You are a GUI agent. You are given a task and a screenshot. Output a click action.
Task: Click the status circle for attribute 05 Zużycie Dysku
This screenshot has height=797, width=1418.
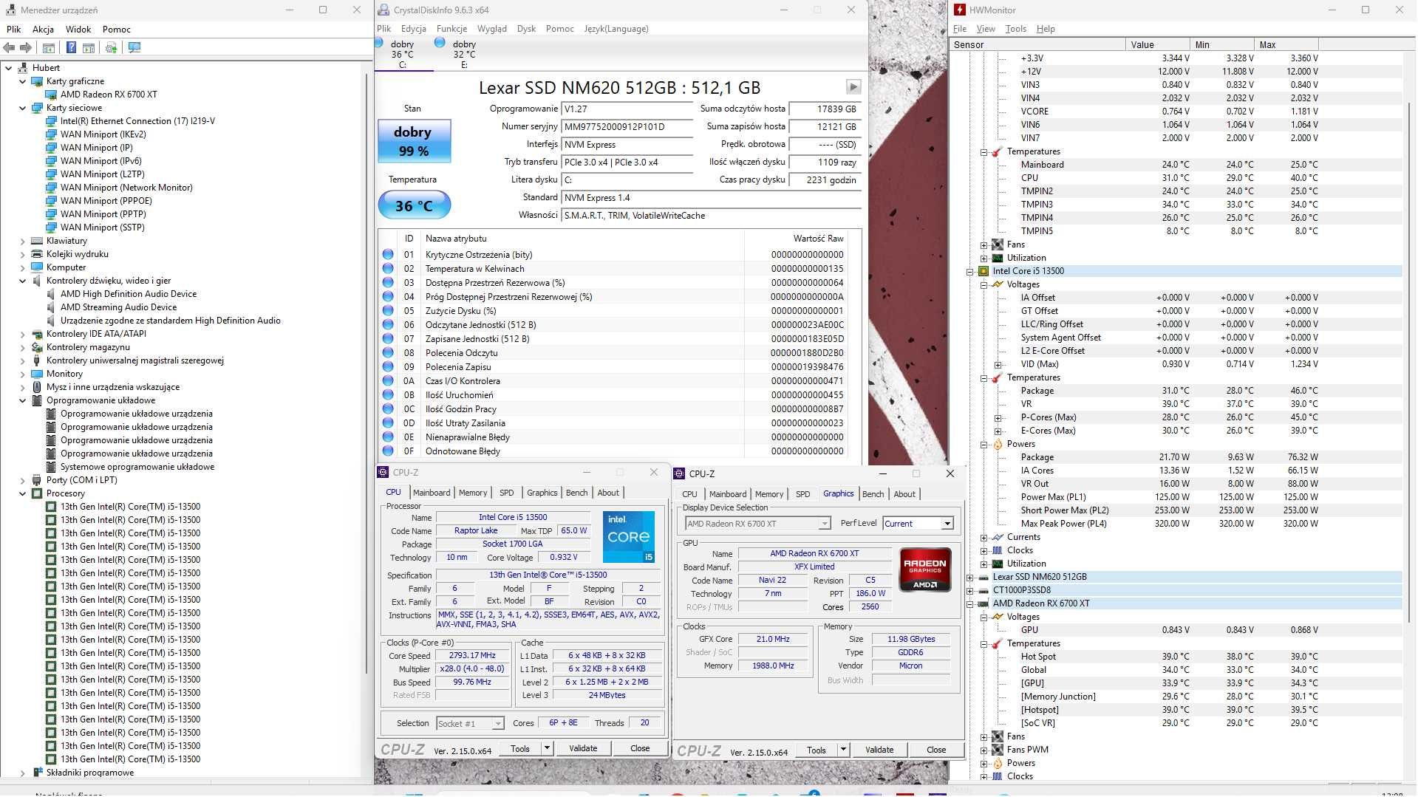[388, 311]
